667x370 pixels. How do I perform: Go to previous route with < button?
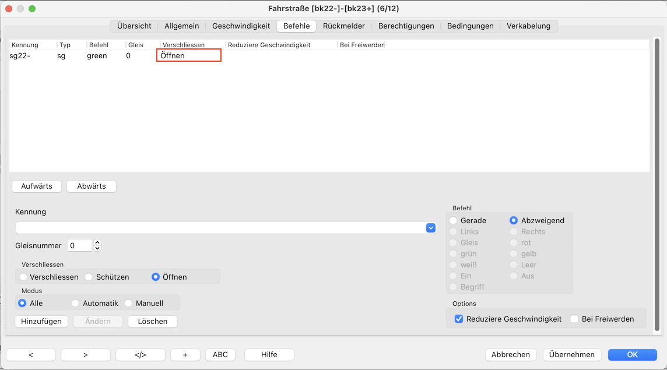coord(31,354)
